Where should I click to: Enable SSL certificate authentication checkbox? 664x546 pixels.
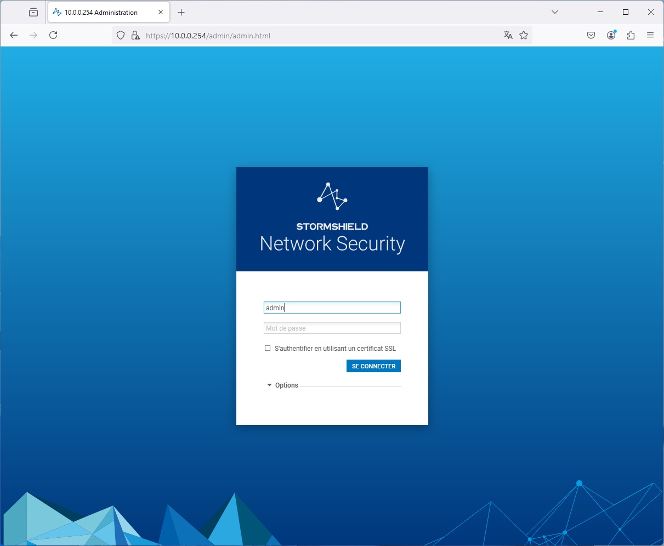pos(268,348)
